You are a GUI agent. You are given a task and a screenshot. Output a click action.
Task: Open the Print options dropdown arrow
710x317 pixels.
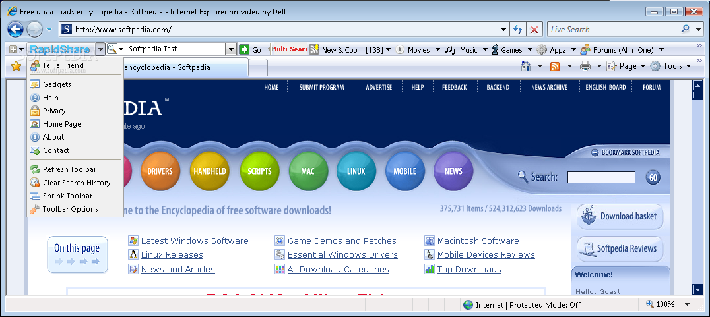click(x=599, y=67)
